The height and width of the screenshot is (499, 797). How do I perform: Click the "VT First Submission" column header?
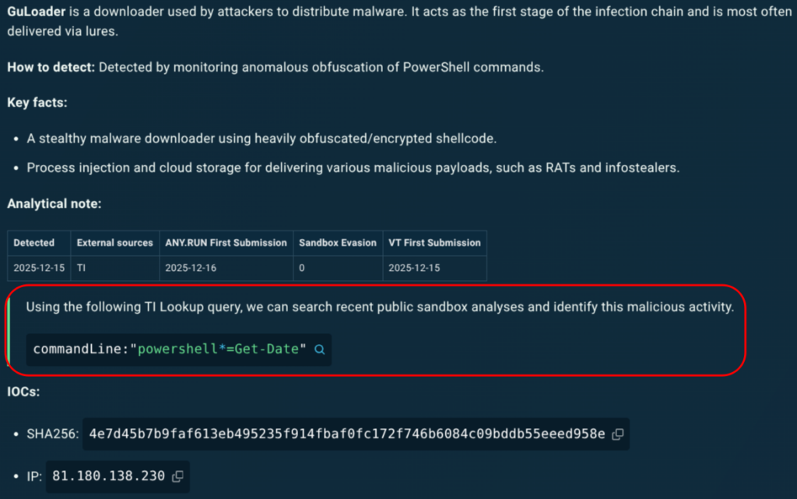point(434,243)
